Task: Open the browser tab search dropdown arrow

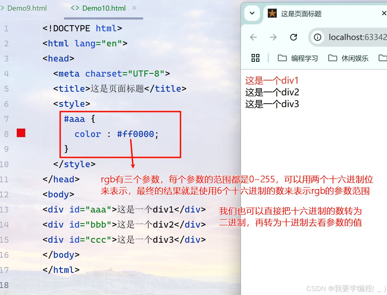Action: tap(252, 13)
